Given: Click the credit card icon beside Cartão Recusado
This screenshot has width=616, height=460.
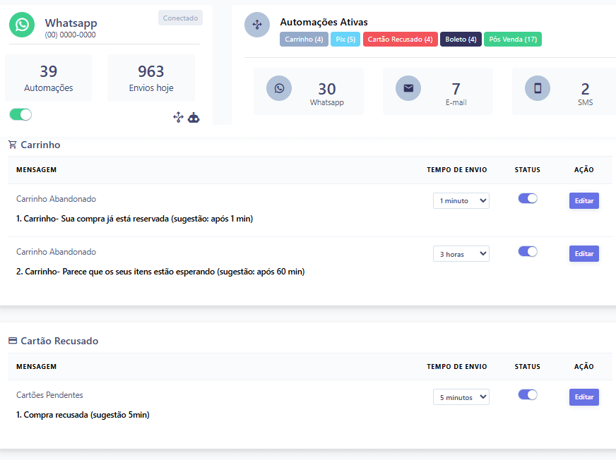Looking at the screenshot, I should click(13, 341).
